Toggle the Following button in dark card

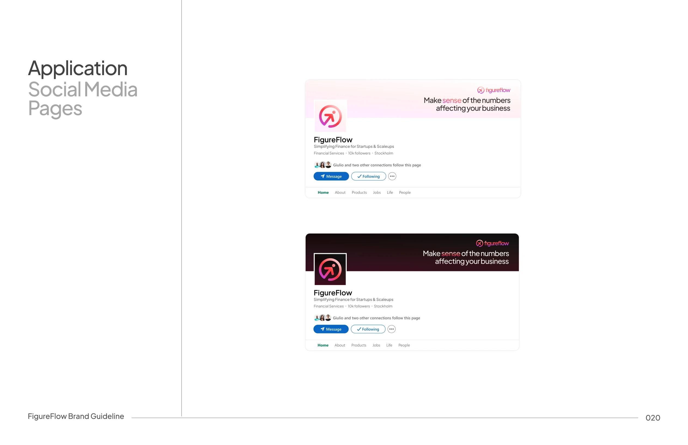[x=368, y=329]
